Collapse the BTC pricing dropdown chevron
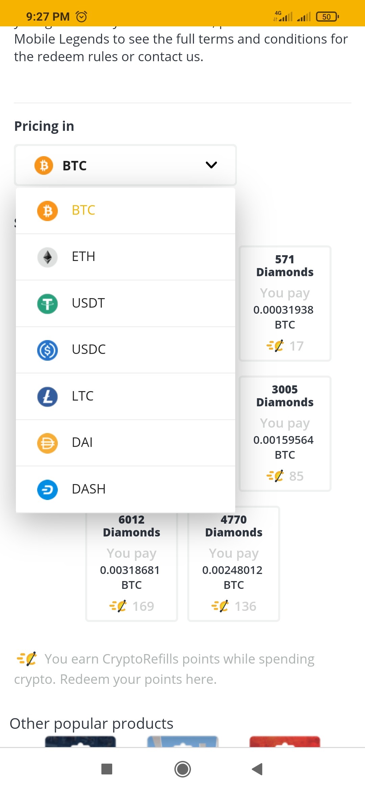The width and height of the screenshot is (365, 791). 211,165
